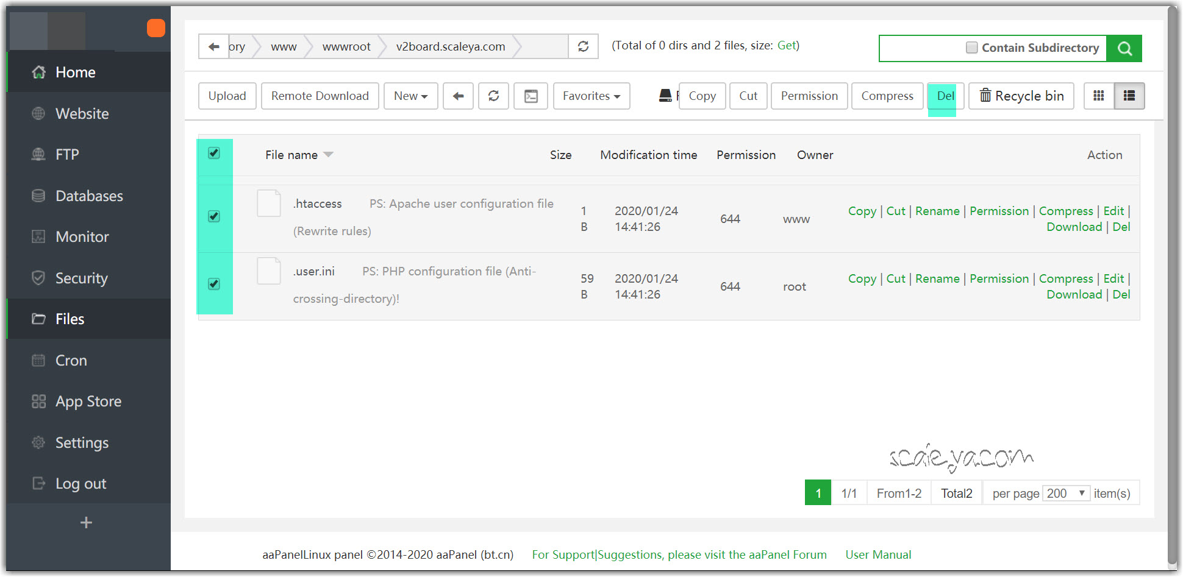The width and height of the screenshot is (1183, 577).
Task: Open the Favorites dropdown
Action: click(x=591, y=96)
